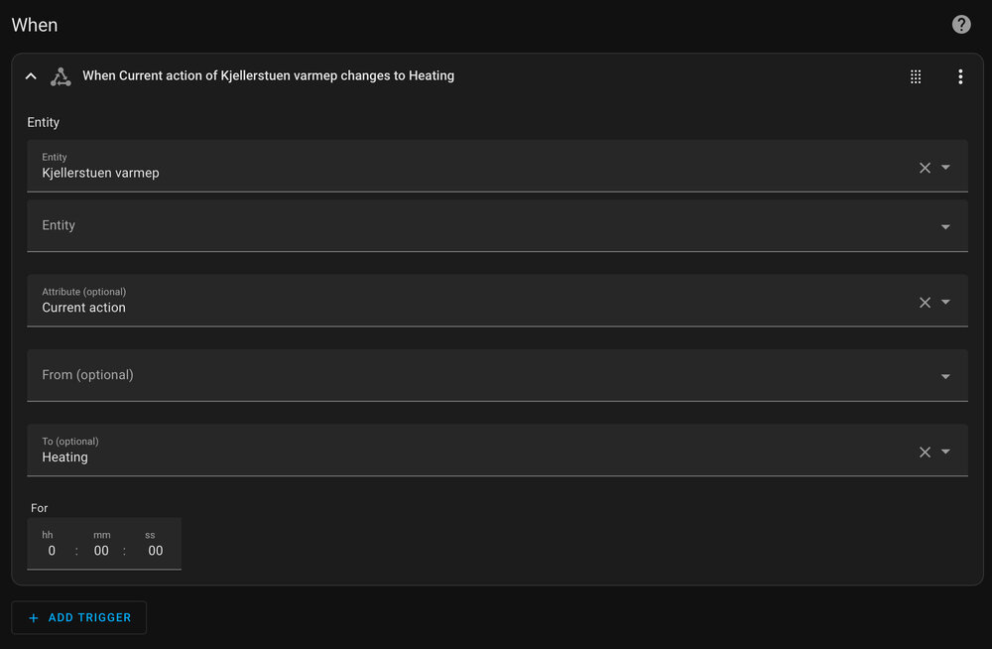Expand the To (optional) dropdown arrow
This screenshot has width=992, height=649.
946,453
